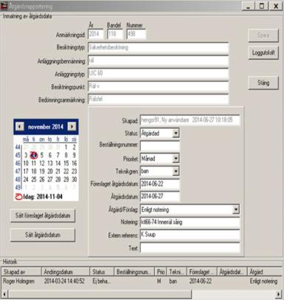
Task: Click the År field 2014
Action: coord(96,34)
